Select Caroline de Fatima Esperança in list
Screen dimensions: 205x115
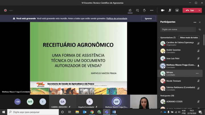179,43
